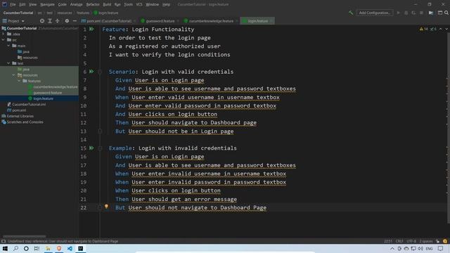Fold the scenario block at line 6
The image size is (450, 253).
(x=100, y=72)
